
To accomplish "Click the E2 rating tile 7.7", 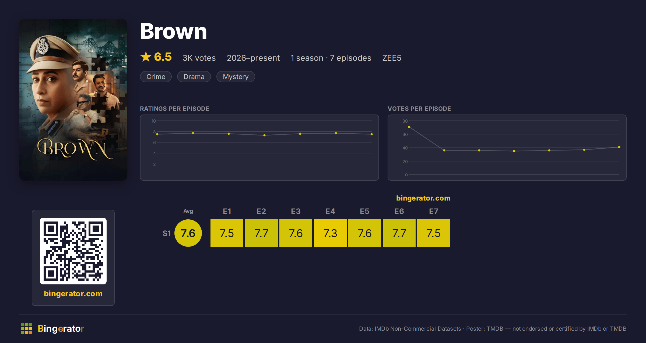I will coord(261,233).
